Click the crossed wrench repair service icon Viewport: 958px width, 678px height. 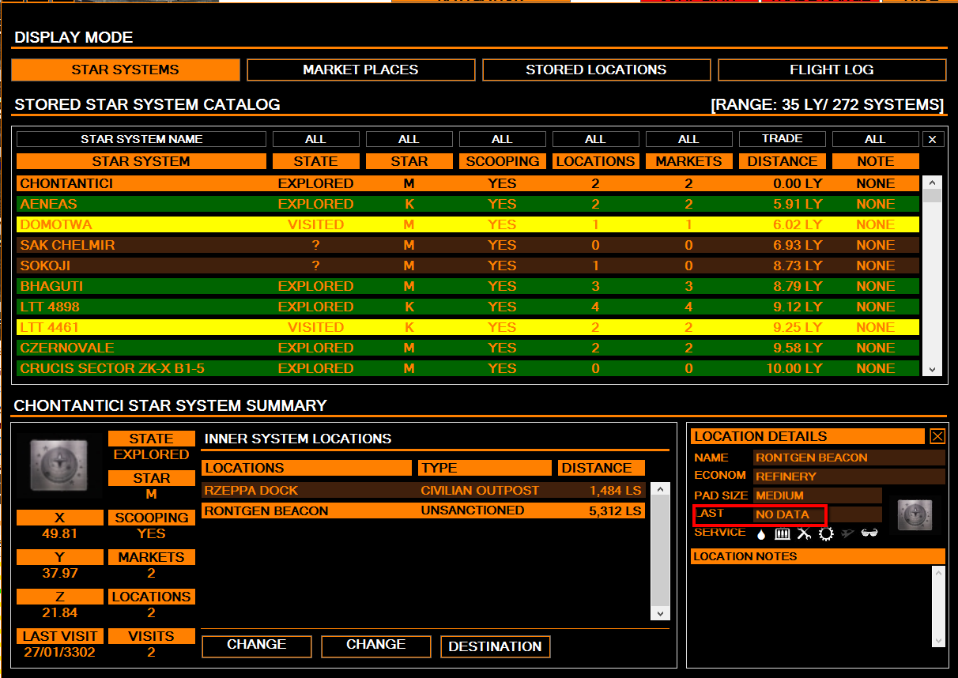804,534
